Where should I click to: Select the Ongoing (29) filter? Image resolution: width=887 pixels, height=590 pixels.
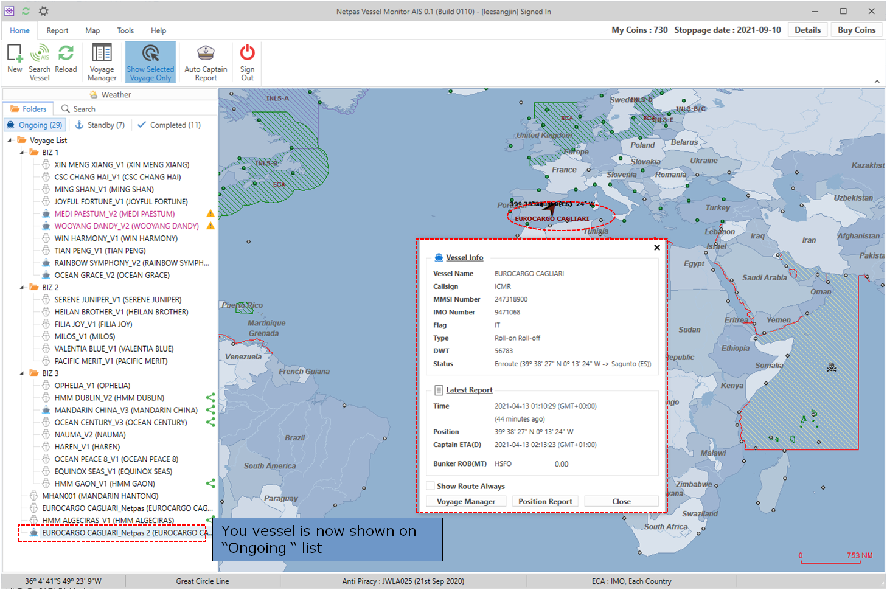(35, 125)
